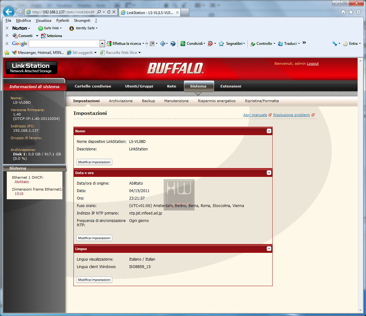
Task: Open the Preferiti menu
Action: [63, 21]
